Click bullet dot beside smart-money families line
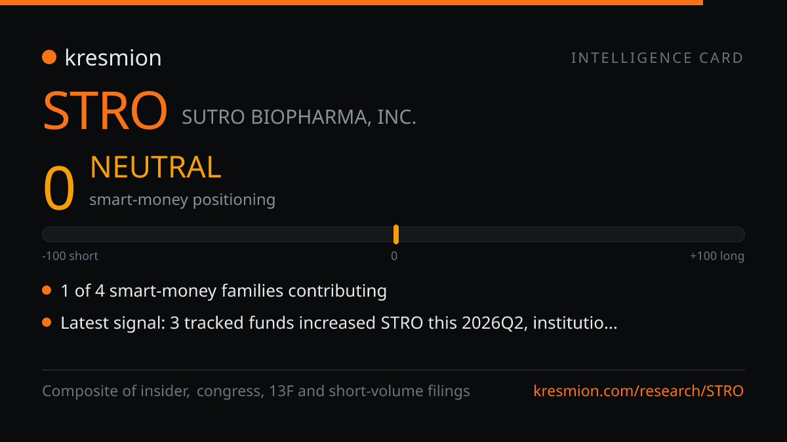787x442 pixels. point(47,290)
